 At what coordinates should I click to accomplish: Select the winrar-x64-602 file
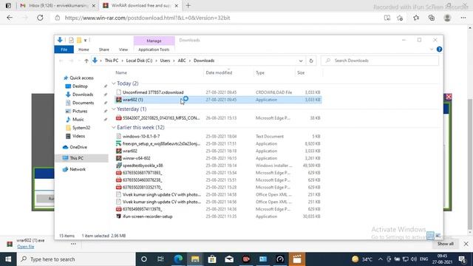click(219, 158)
